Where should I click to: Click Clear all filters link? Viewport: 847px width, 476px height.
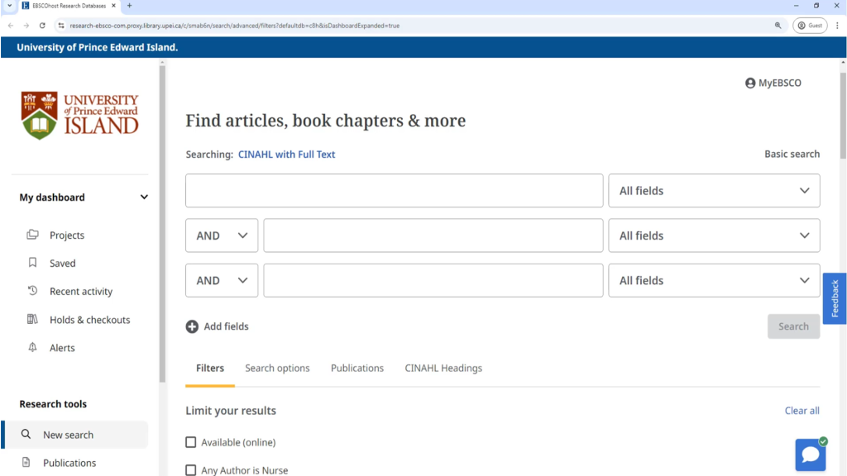tap(802, 411)
